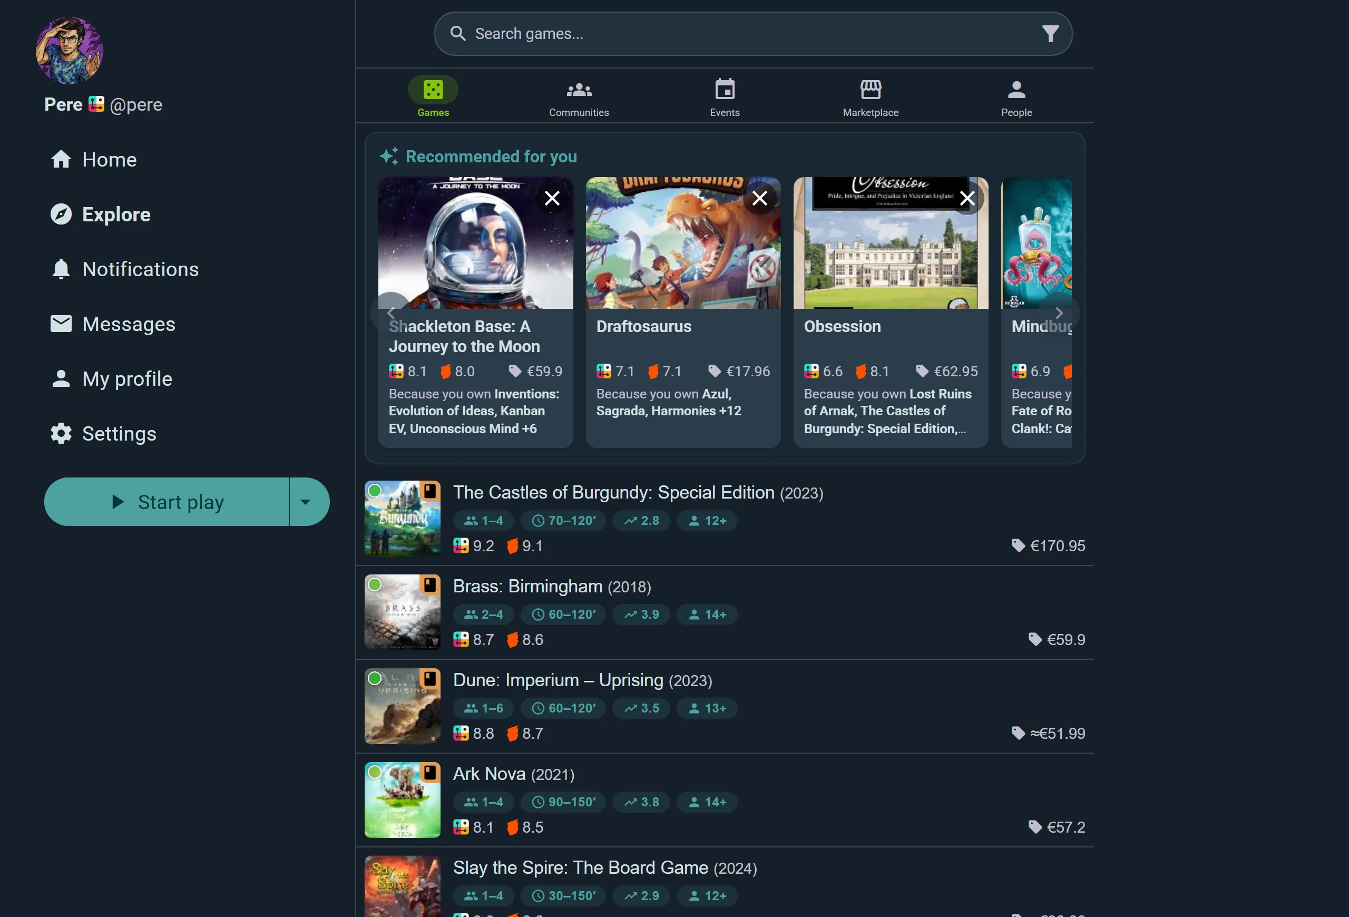This screenshot has width=1349, height=917.
Task: Click the 2–4 players chip on Brass: Birmingham
Action: pos(484,614)
